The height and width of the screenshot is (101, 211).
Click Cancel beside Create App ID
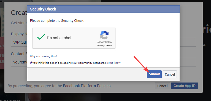point(162,86)
